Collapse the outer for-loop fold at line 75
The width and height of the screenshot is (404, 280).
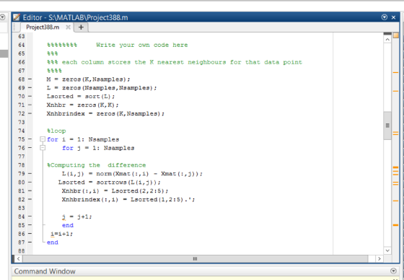click(x=43, y=139)
